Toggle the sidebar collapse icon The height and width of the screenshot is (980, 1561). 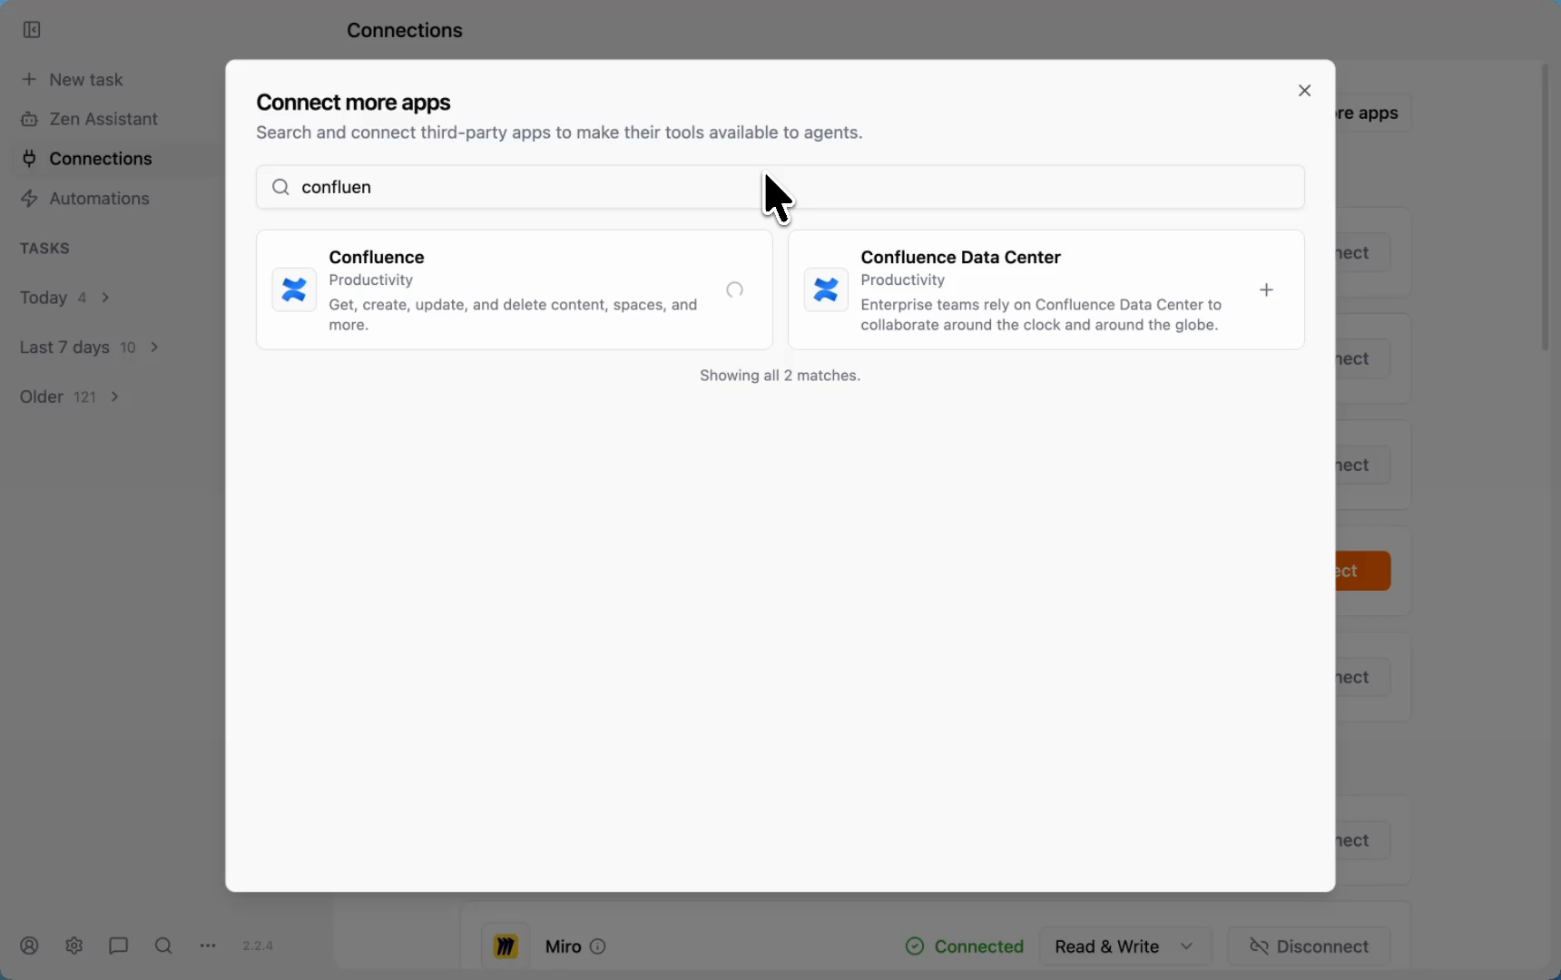click(x=32, y=30)
